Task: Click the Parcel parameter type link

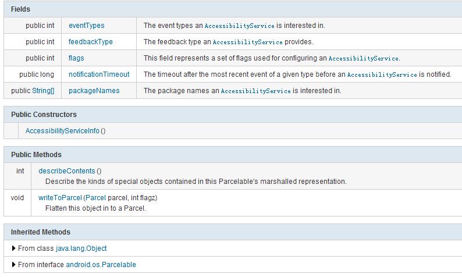Action: pos(95,198)
